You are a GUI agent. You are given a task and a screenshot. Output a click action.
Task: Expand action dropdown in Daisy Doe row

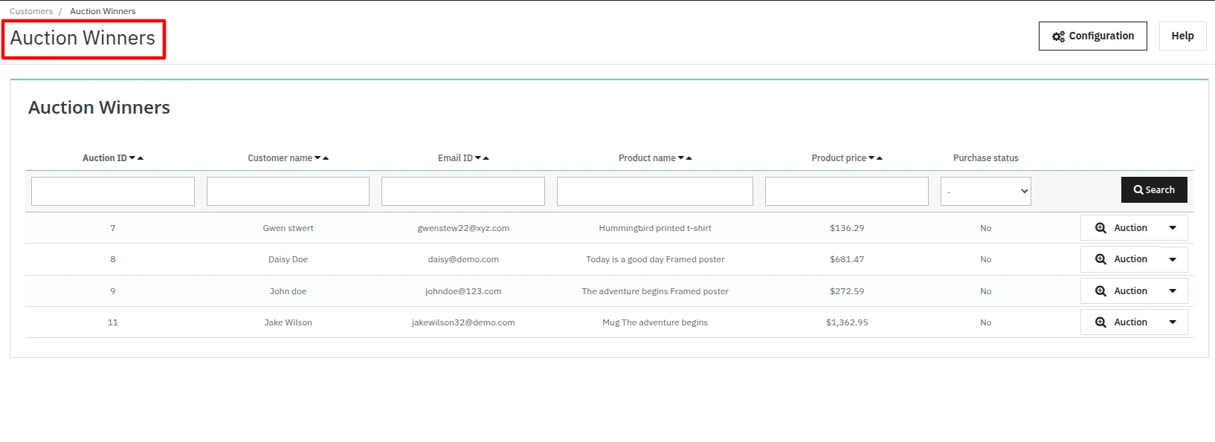[x=1173, y=259]
